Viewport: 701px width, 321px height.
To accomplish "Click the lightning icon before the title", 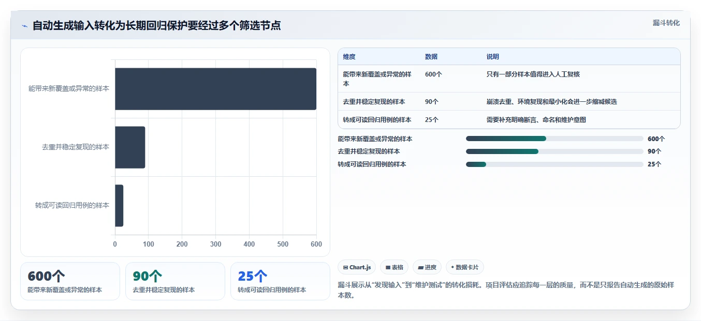I will pyautogui.click(x=24, y=26).
